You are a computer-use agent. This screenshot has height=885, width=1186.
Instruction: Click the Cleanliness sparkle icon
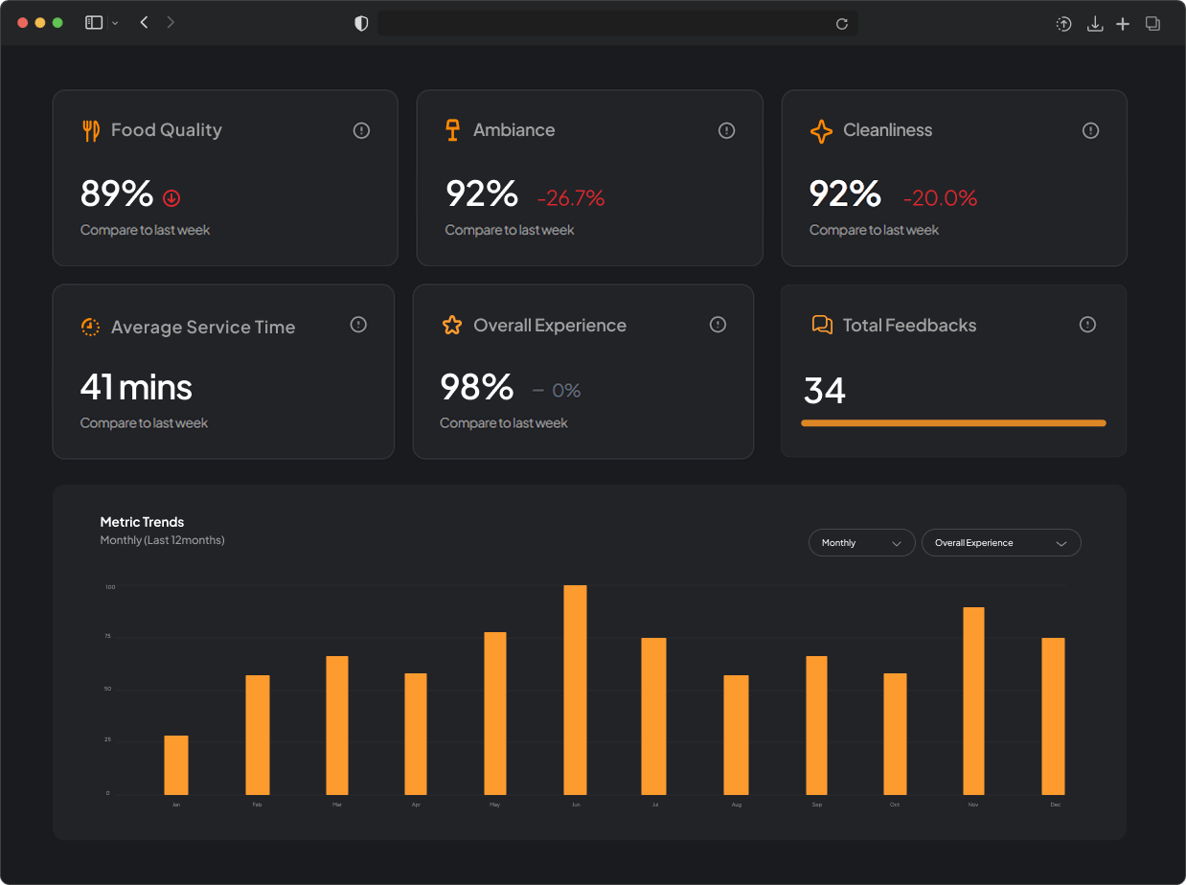pyautogui.click(x=820, y=129)
